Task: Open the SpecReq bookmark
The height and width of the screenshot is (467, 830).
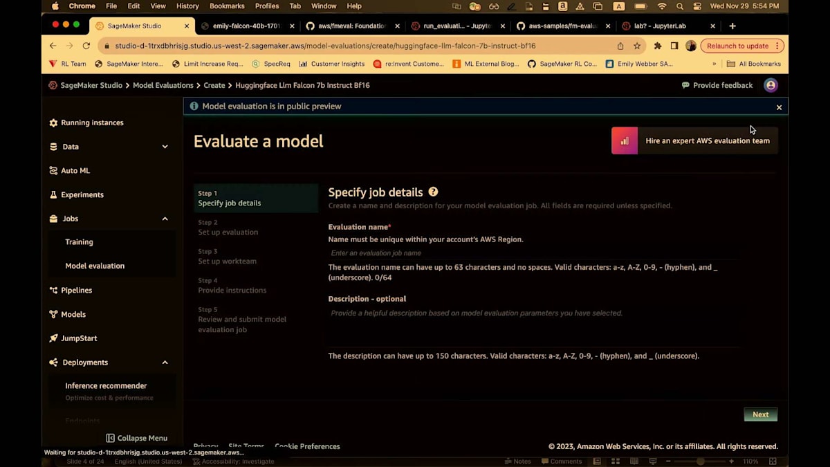Action: tap(271, 64)
